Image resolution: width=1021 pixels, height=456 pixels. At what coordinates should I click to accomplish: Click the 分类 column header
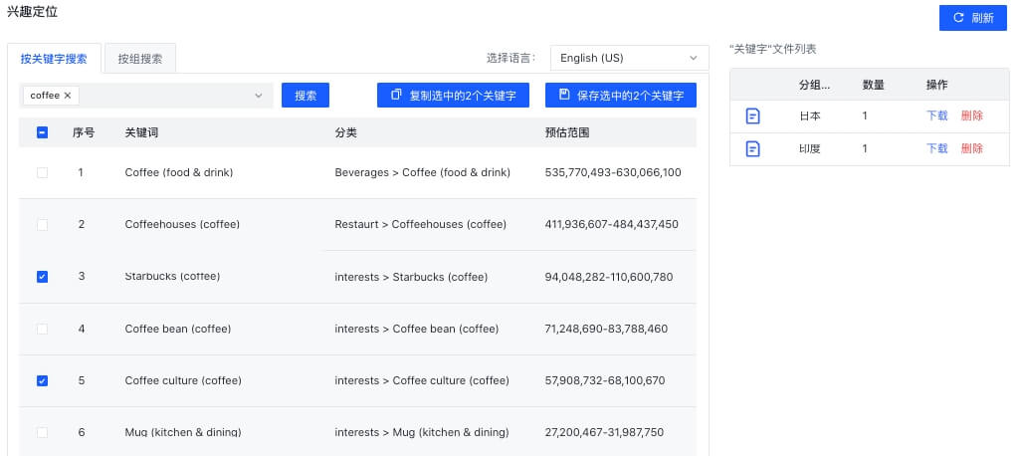tap(345, 132)
